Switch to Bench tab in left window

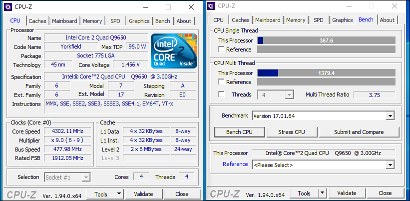point(163,21)
